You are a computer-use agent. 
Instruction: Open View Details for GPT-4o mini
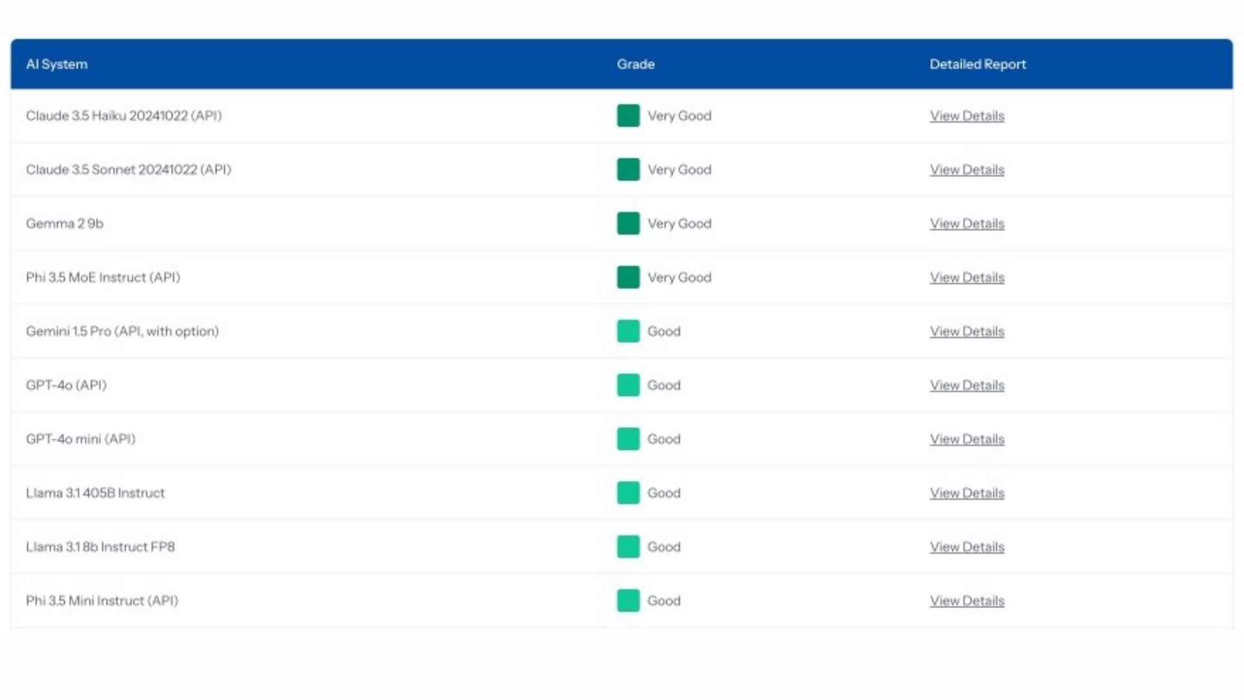pos(967,439)
